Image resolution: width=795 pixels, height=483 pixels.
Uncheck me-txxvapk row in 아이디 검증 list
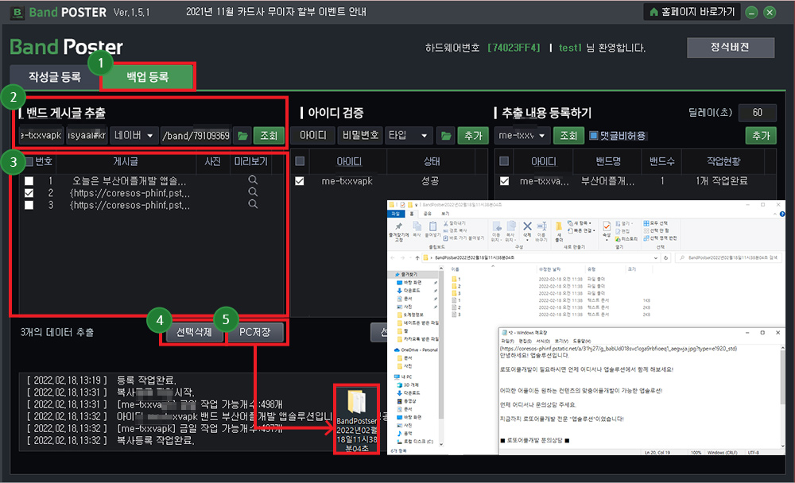pos(300,181)
